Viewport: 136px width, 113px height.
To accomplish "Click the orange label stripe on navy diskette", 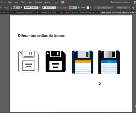I will pos(83,61).
